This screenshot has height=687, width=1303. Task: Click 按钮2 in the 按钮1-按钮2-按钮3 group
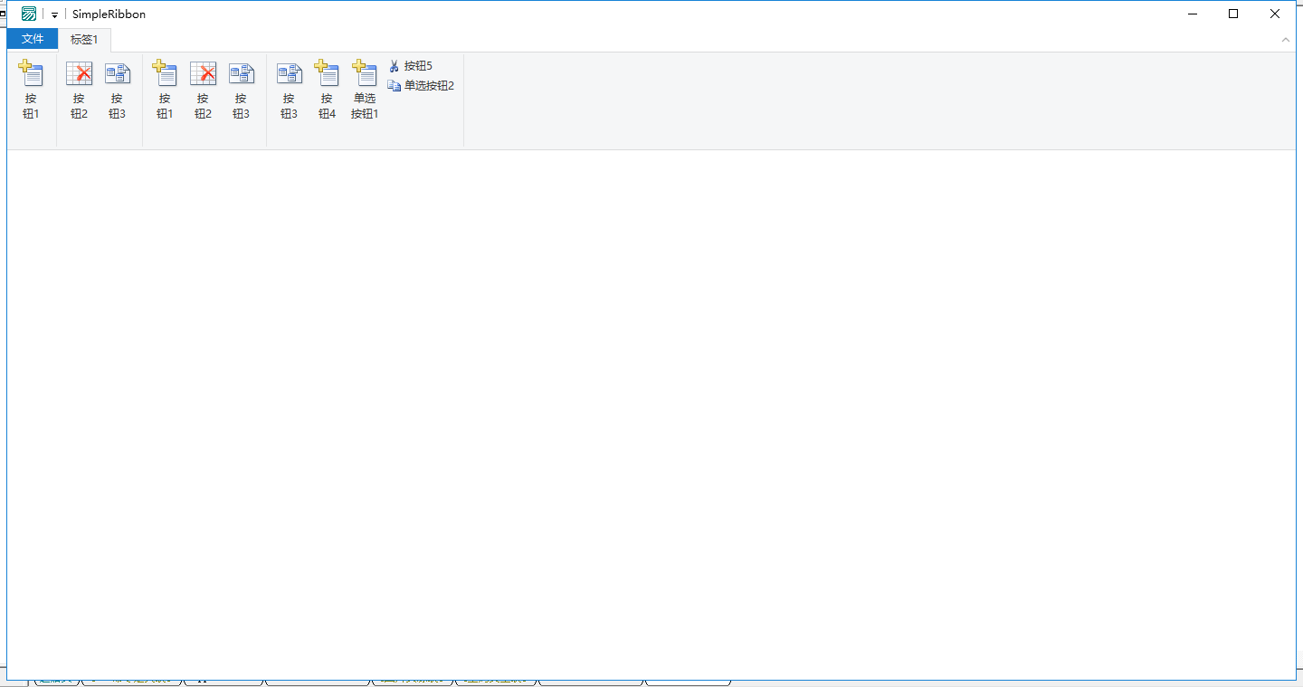pyautogui.click(x=203, y=91)
